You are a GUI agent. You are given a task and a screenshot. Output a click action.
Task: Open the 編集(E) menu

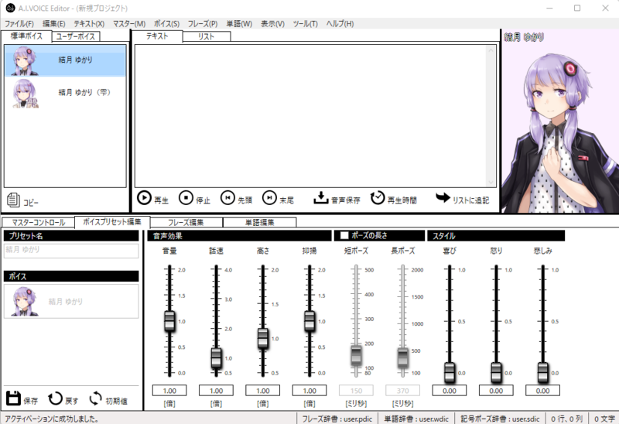click(x=53, y=24)
